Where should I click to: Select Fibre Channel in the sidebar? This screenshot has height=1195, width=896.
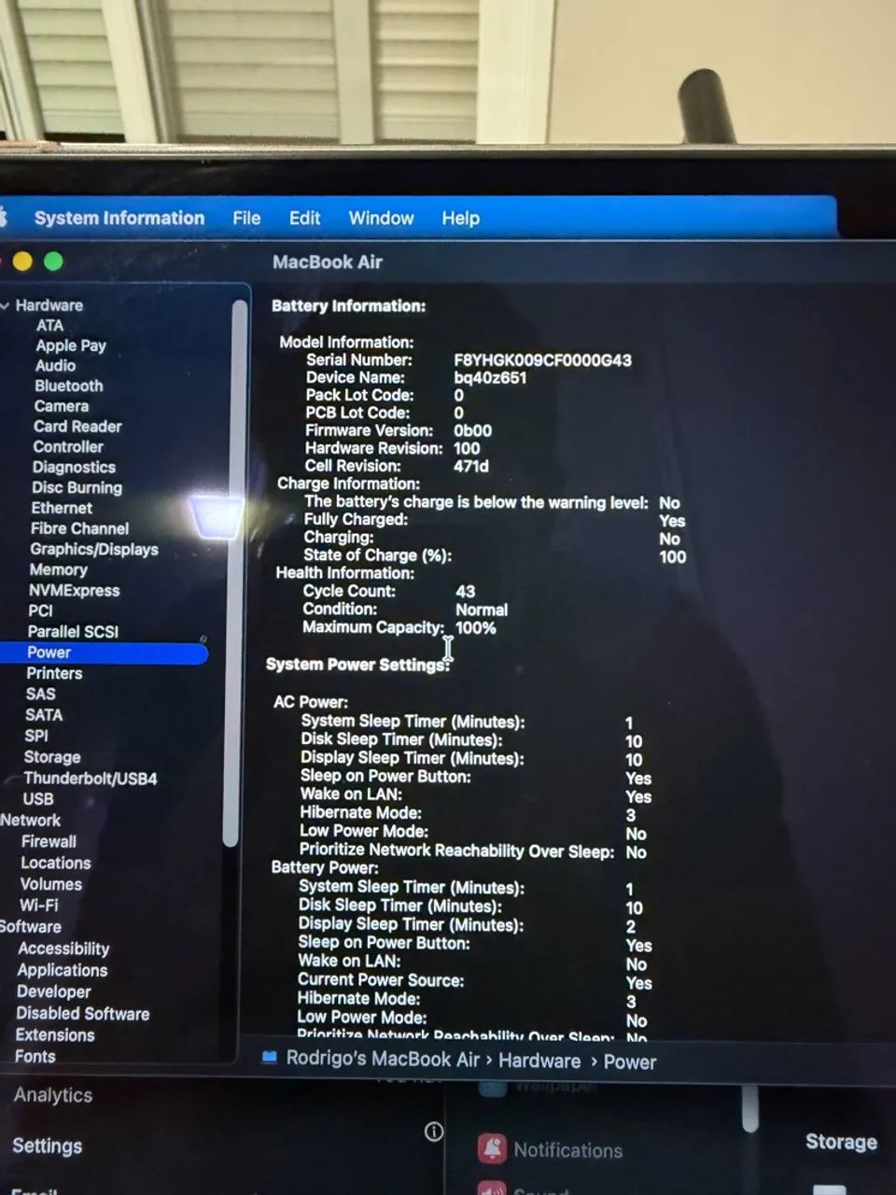pyautogui.click(x=79, y=528)
